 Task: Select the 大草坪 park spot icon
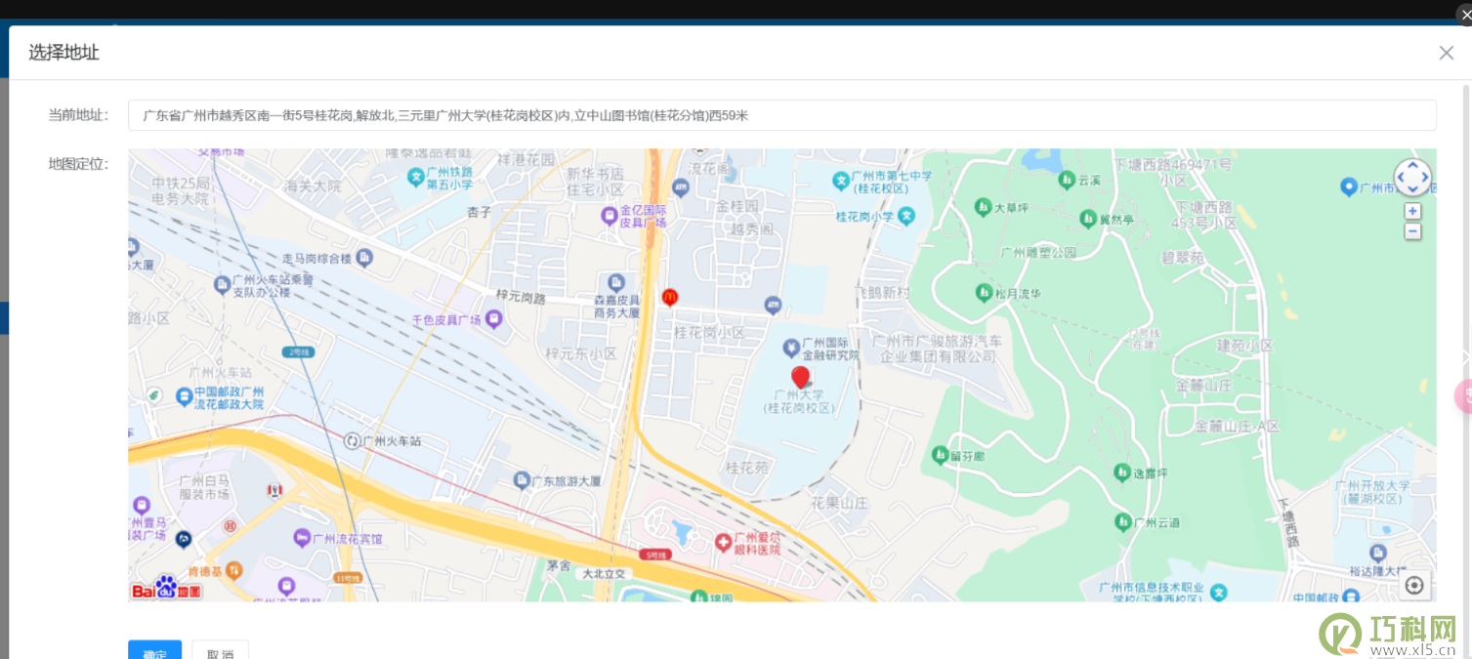pyautogui.click(x=983, y=207)
